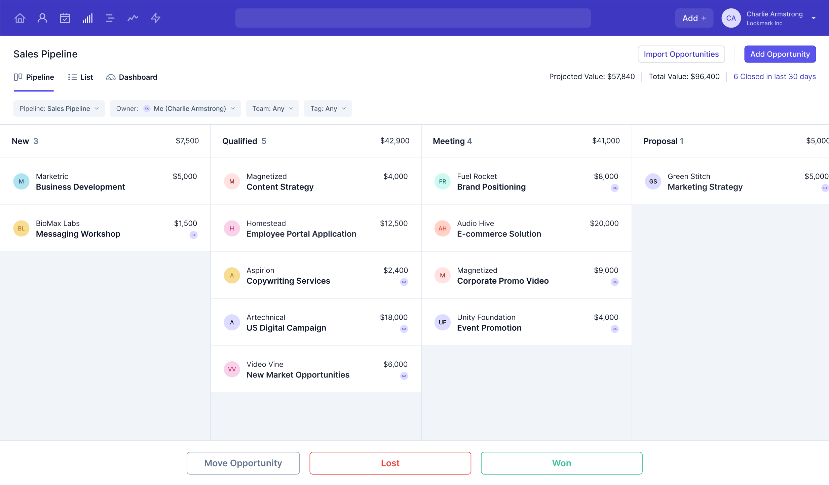Open the Contacts/People icon
Screen dimensions: 829x485
42,17
